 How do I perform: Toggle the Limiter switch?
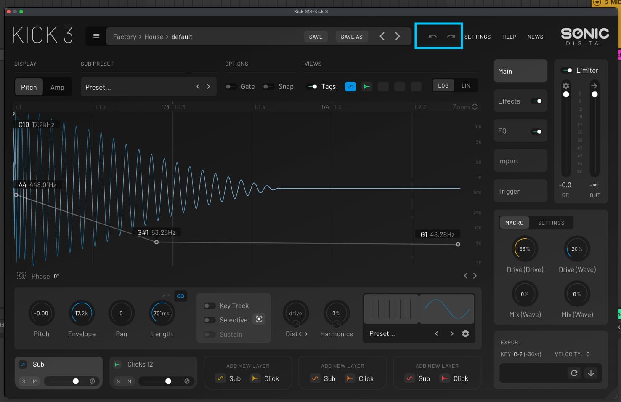(567, 70)
